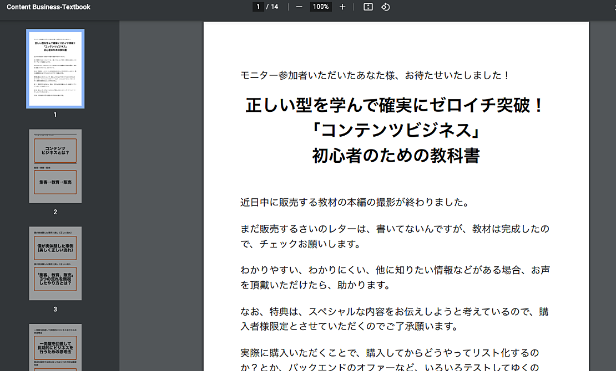Viewport: 616px width, 371px height.
Task: Click the sentence 近日中に販売する教材の本編
Action: pos(355,202)
